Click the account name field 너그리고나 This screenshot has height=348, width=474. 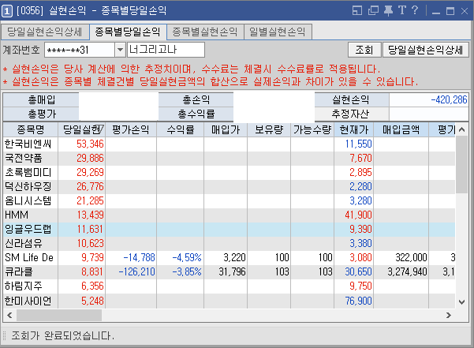coord(166,50)
